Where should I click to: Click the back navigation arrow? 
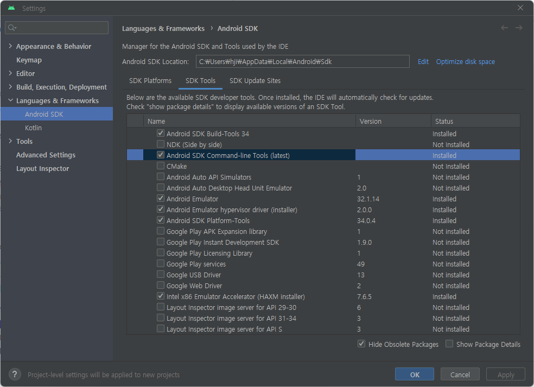(504, 28)
